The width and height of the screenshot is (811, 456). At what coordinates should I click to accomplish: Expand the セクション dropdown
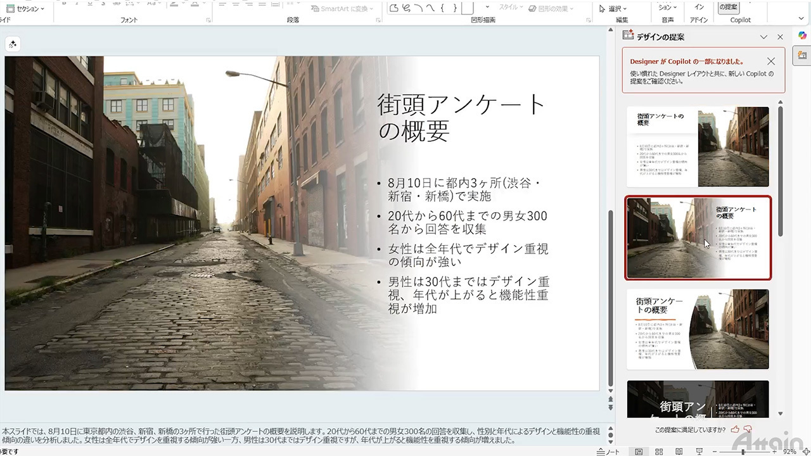point(27,9)
